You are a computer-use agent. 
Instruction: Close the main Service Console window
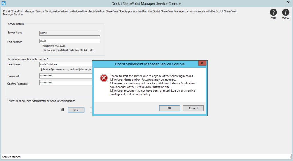click(x=288, y=2)
